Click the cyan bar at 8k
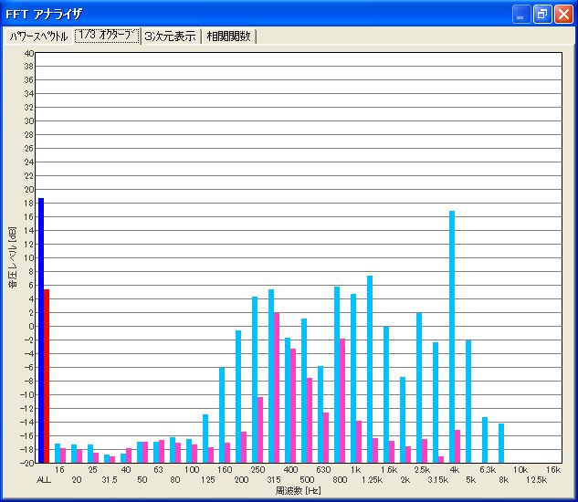The width and height of the screenshot is (578, 502). tap(501, 444)
